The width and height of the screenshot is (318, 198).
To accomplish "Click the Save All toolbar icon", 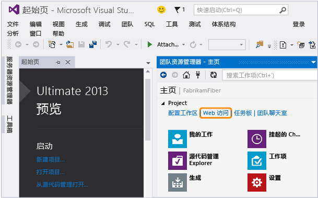I will pos(93,44).
